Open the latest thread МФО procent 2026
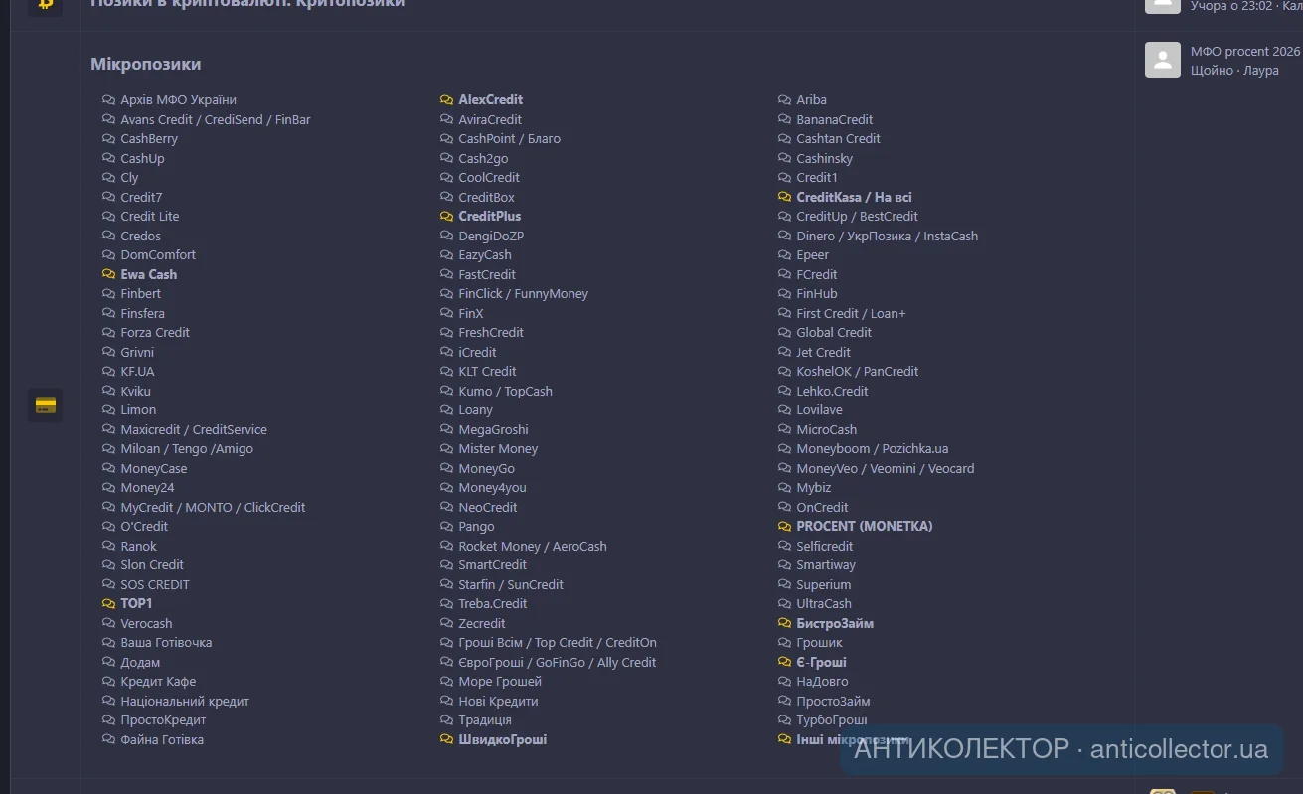The width and height of the screenshot is (1303, 794). click(x=1245, y=51)
